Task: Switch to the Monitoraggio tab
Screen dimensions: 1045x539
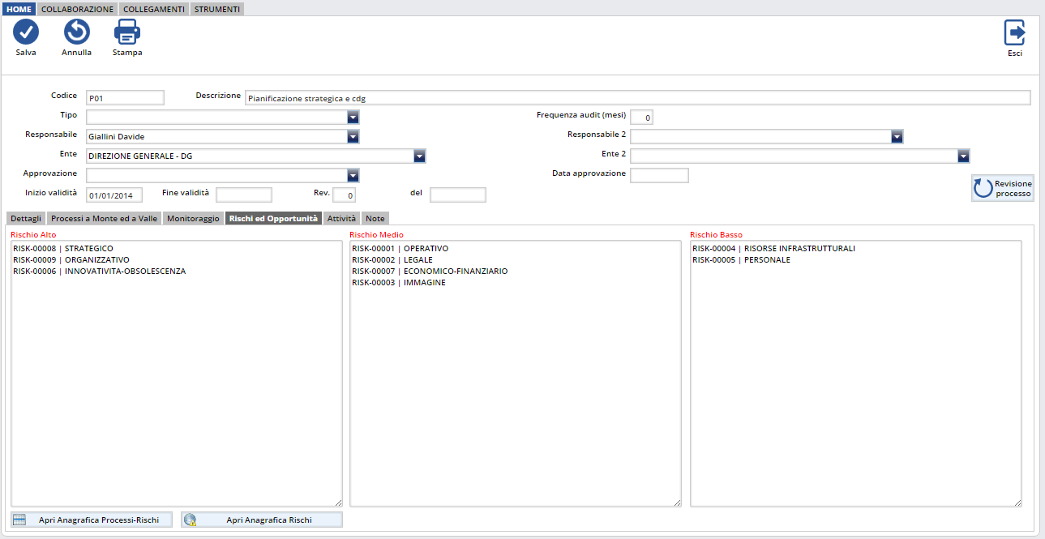Action: 193,219
